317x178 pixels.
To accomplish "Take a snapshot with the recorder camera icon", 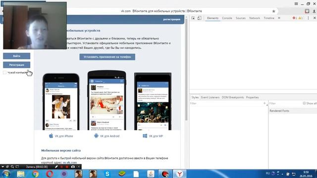I will click(x=73, y=167).
